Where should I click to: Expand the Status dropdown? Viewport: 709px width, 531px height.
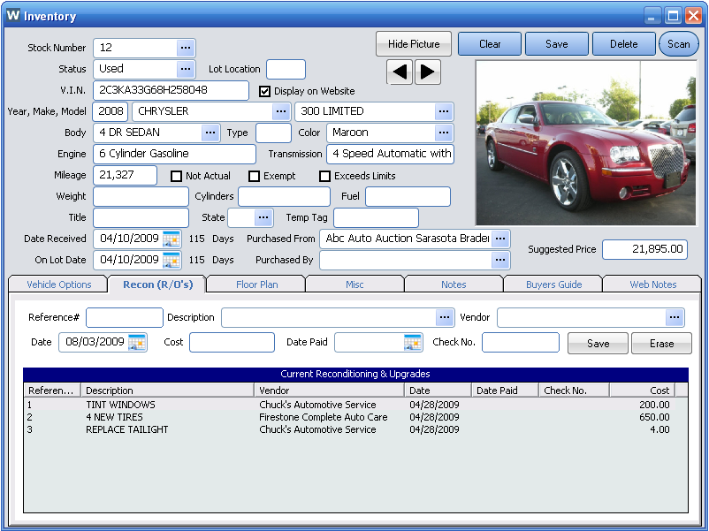(x=186, y=69)
